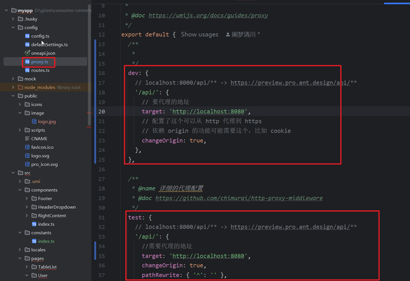The width and height of the screenshot is (410, 281).
Task: Click logo.jpg image file icon
Action: 34,122
